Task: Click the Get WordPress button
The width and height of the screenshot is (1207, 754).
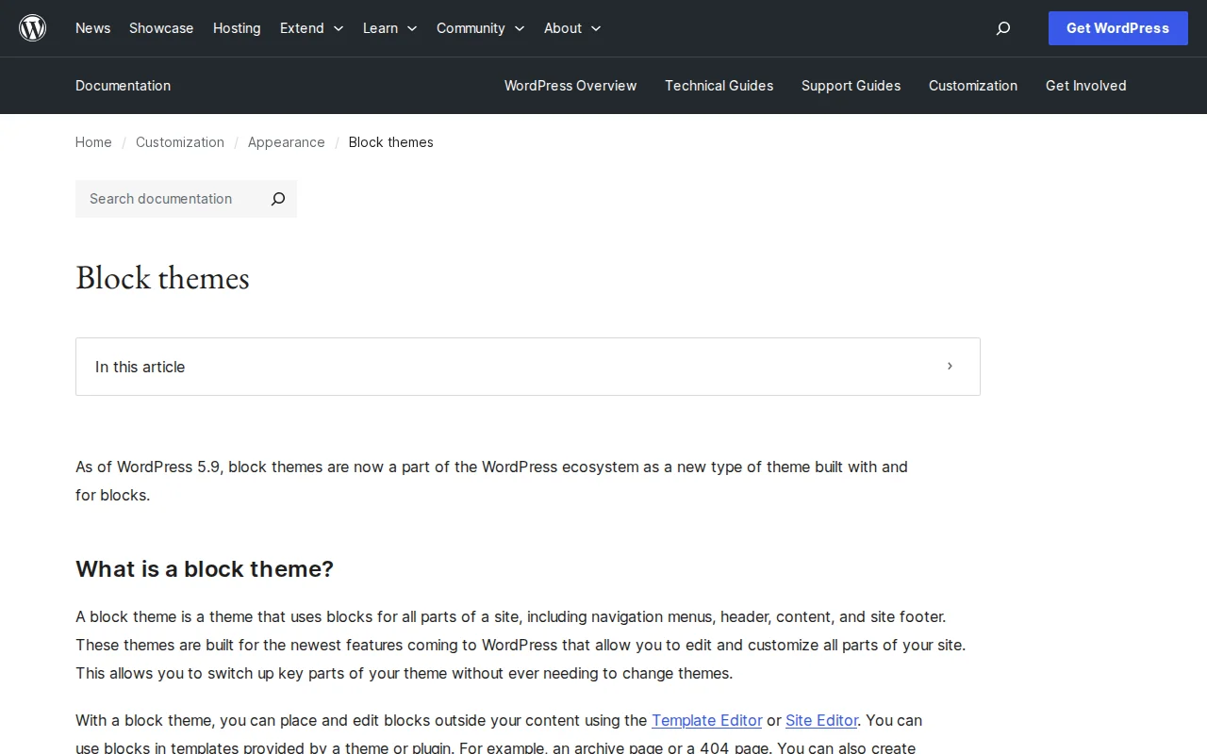Action: (1117, 28)
